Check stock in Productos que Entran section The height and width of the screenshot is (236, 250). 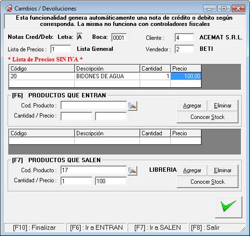pyautogui.click(x=207, y=117)
